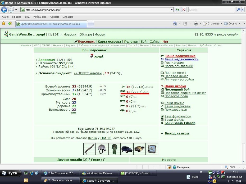Open the 100% zoom level dropdown

(x=239, y=167)
